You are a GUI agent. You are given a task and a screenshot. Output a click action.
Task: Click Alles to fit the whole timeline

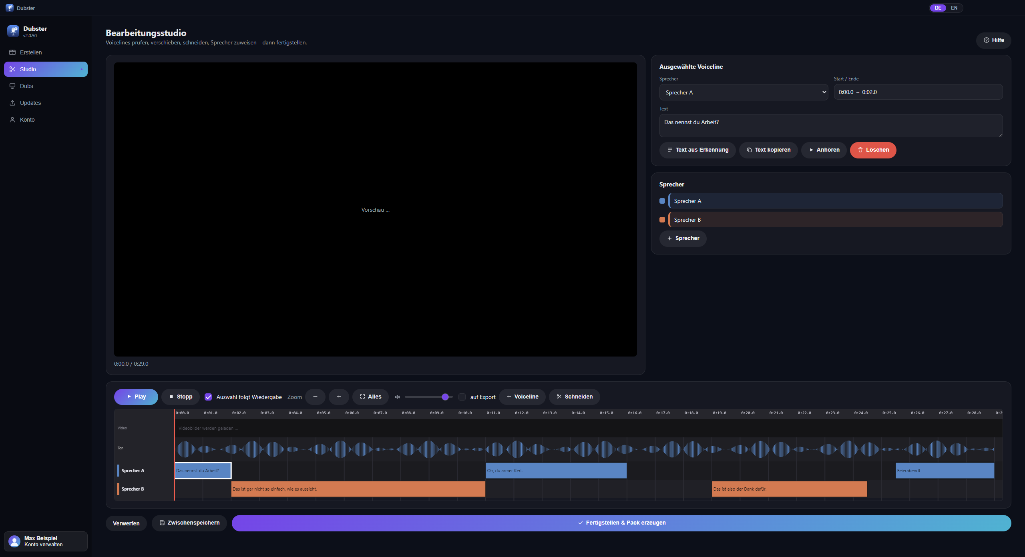click(x=370, y=397)
